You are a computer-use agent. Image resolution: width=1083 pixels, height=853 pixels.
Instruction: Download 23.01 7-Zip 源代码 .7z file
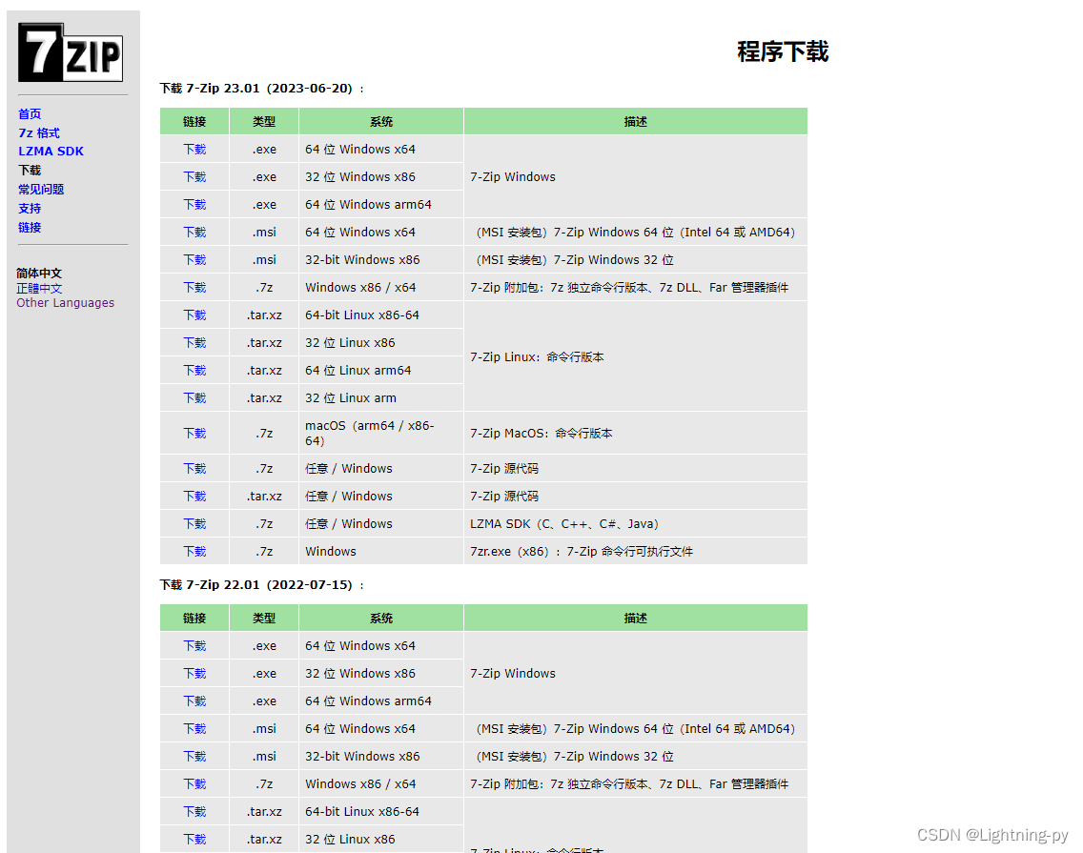click(194, 468)
